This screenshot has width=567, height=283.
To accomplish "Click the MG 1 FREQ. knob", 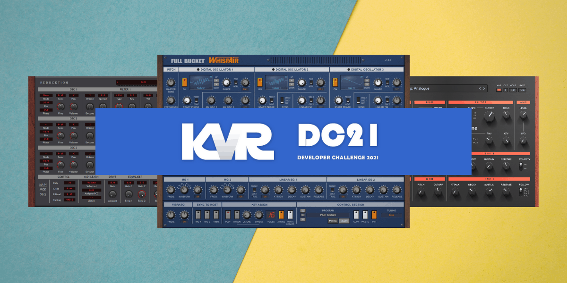I will click(171, 190).
